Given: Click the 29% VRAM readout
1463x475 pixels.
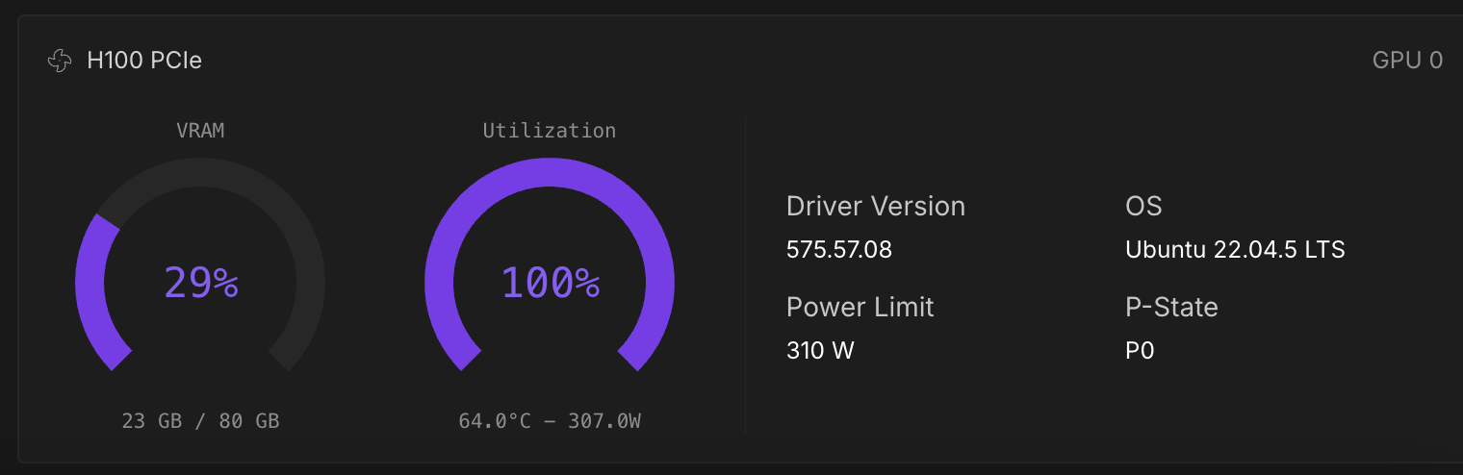Looking at the screenshot, I should (200, 283).
